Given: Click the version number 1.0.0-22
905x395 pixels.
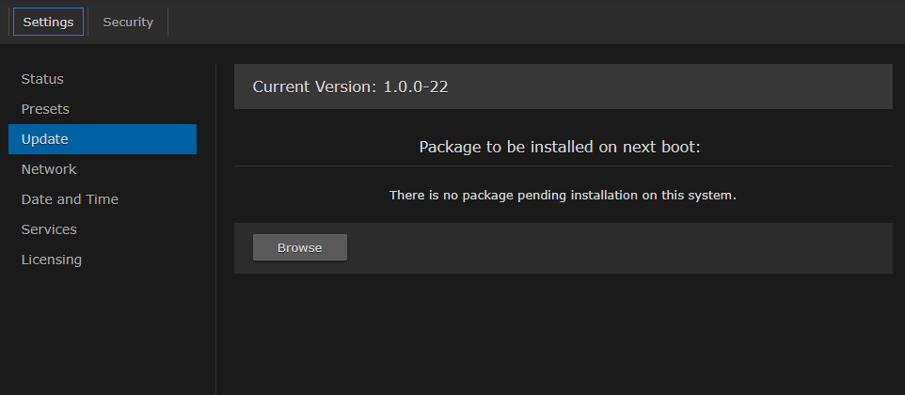Looking at the screenshot, I should click(415, 87).
